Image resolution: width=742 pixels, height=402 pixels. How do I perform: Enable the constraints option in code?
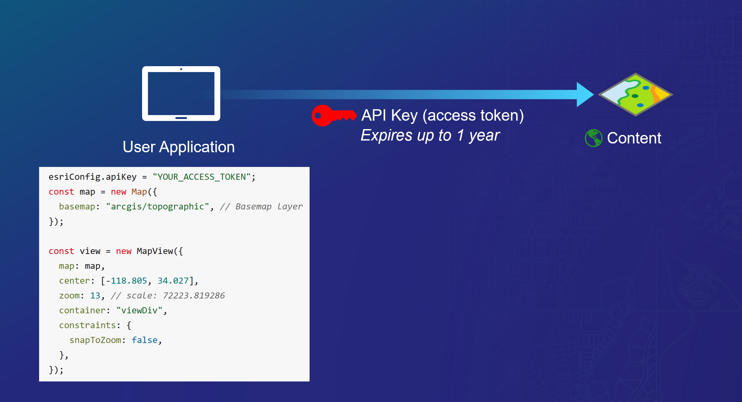(x=87, y=325)
